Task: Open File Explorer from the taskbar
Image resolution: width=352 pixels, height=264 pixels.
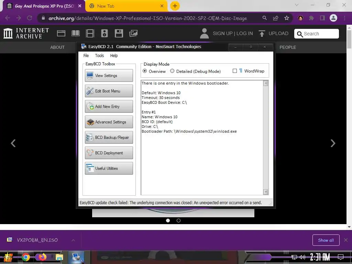Action: pos(59,257)
